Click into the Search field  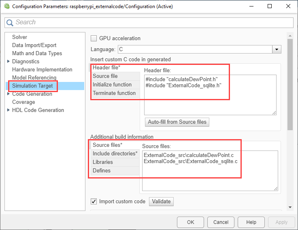point(154,22)
